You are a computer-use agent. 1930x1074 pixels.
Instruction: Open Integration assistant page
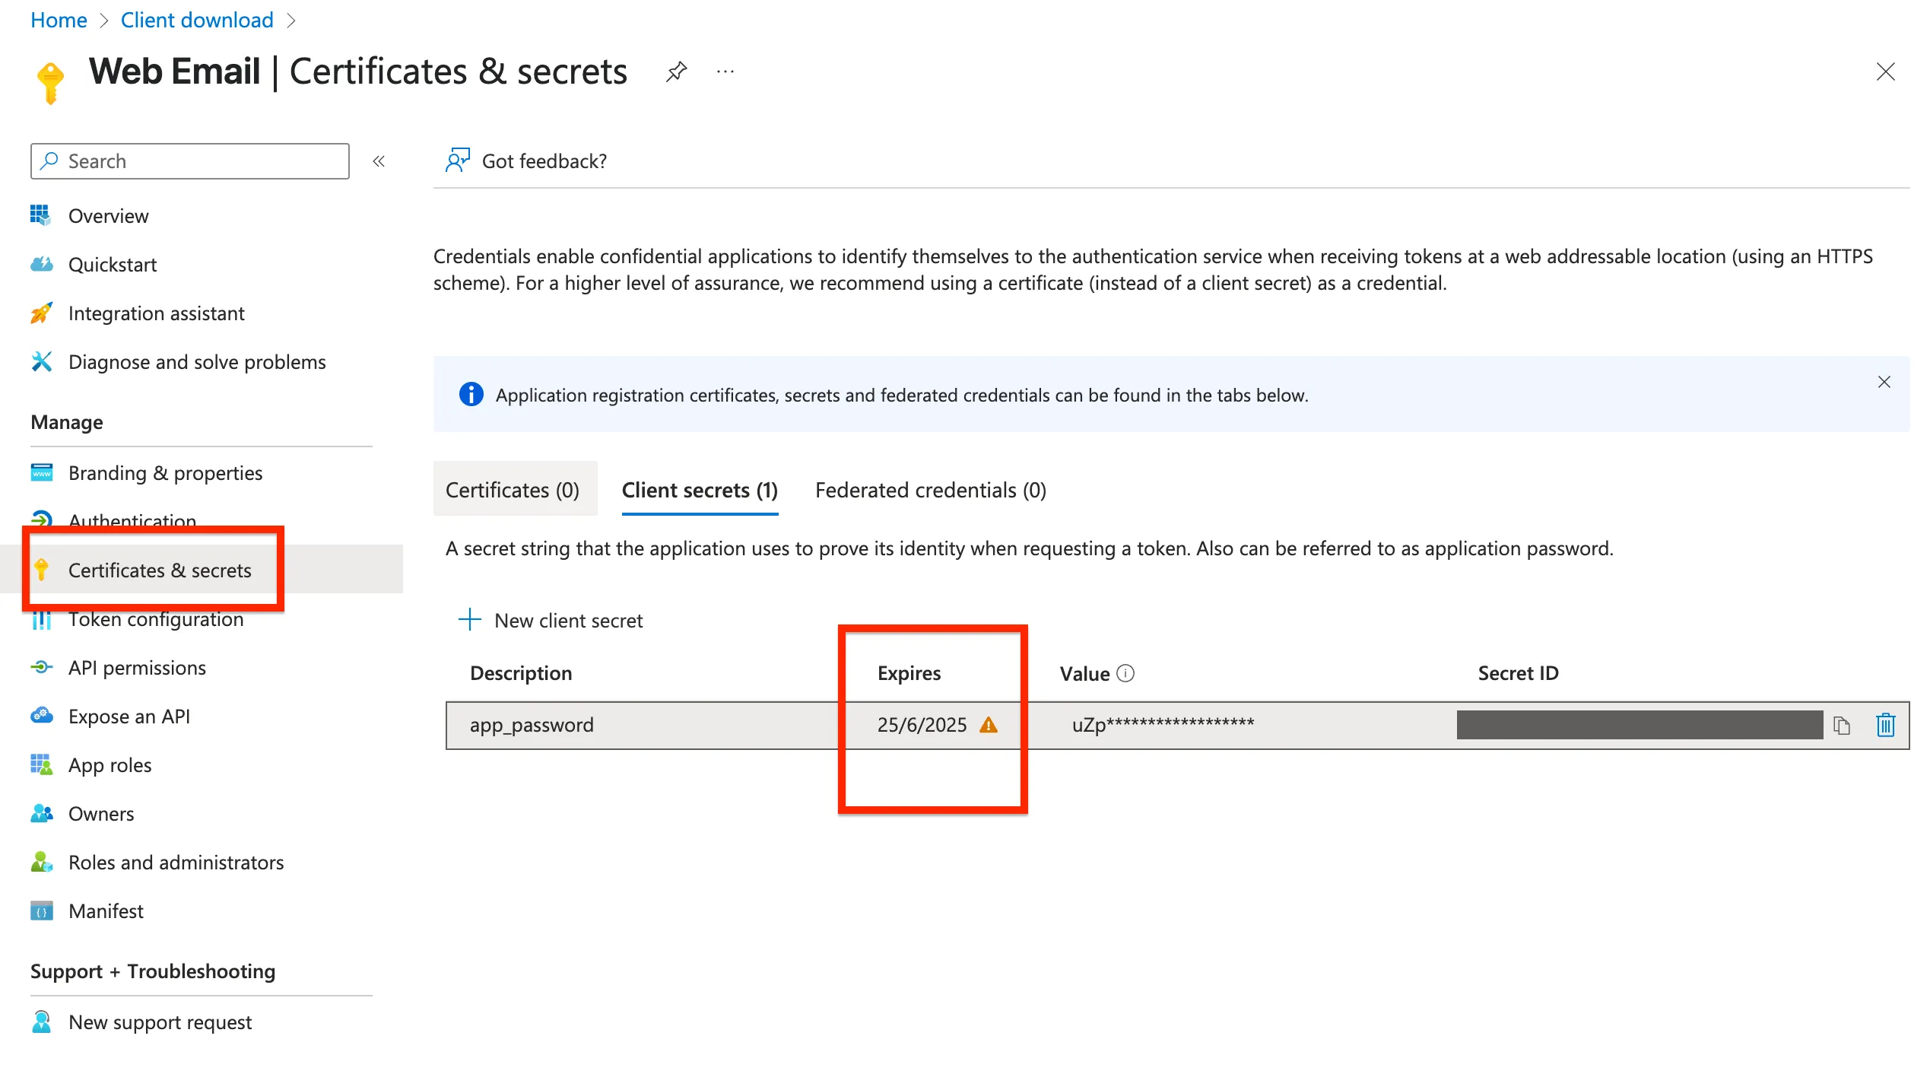coord(156,313)
